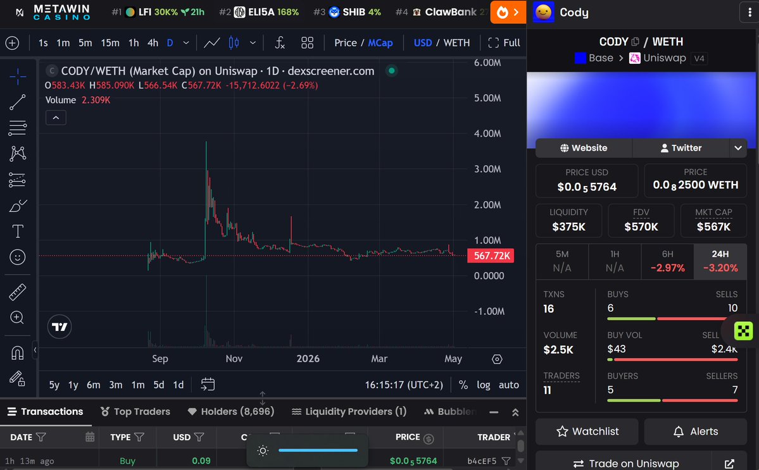Add token to Watchlist
The image size is (759, 470).
(x=587, y=431)
